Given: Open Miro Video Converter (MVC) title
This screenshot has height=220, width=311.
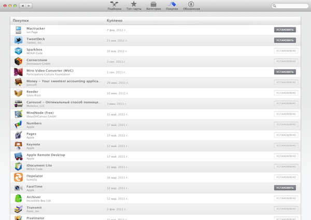Looking at the screenshot, I should point(50,71).
